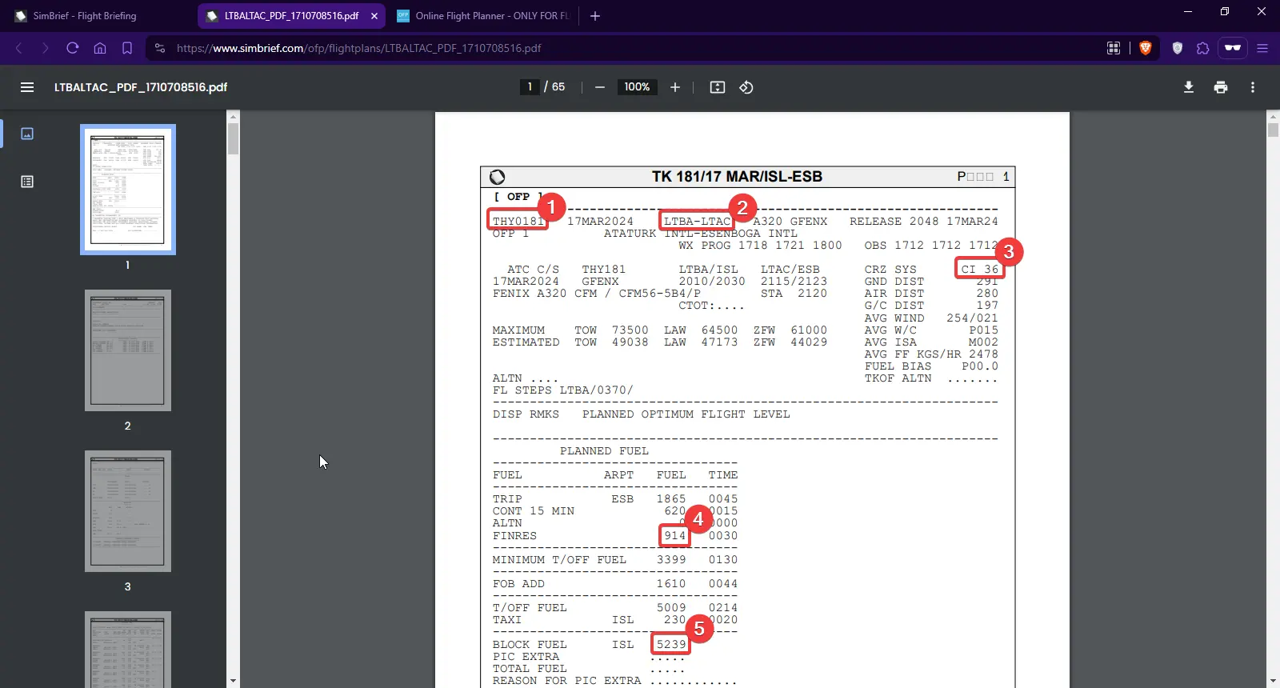The height and width of the screenshot is (688, 1280).
Task: Jump to page 3 thumbnail
Action: pos(128,511)
